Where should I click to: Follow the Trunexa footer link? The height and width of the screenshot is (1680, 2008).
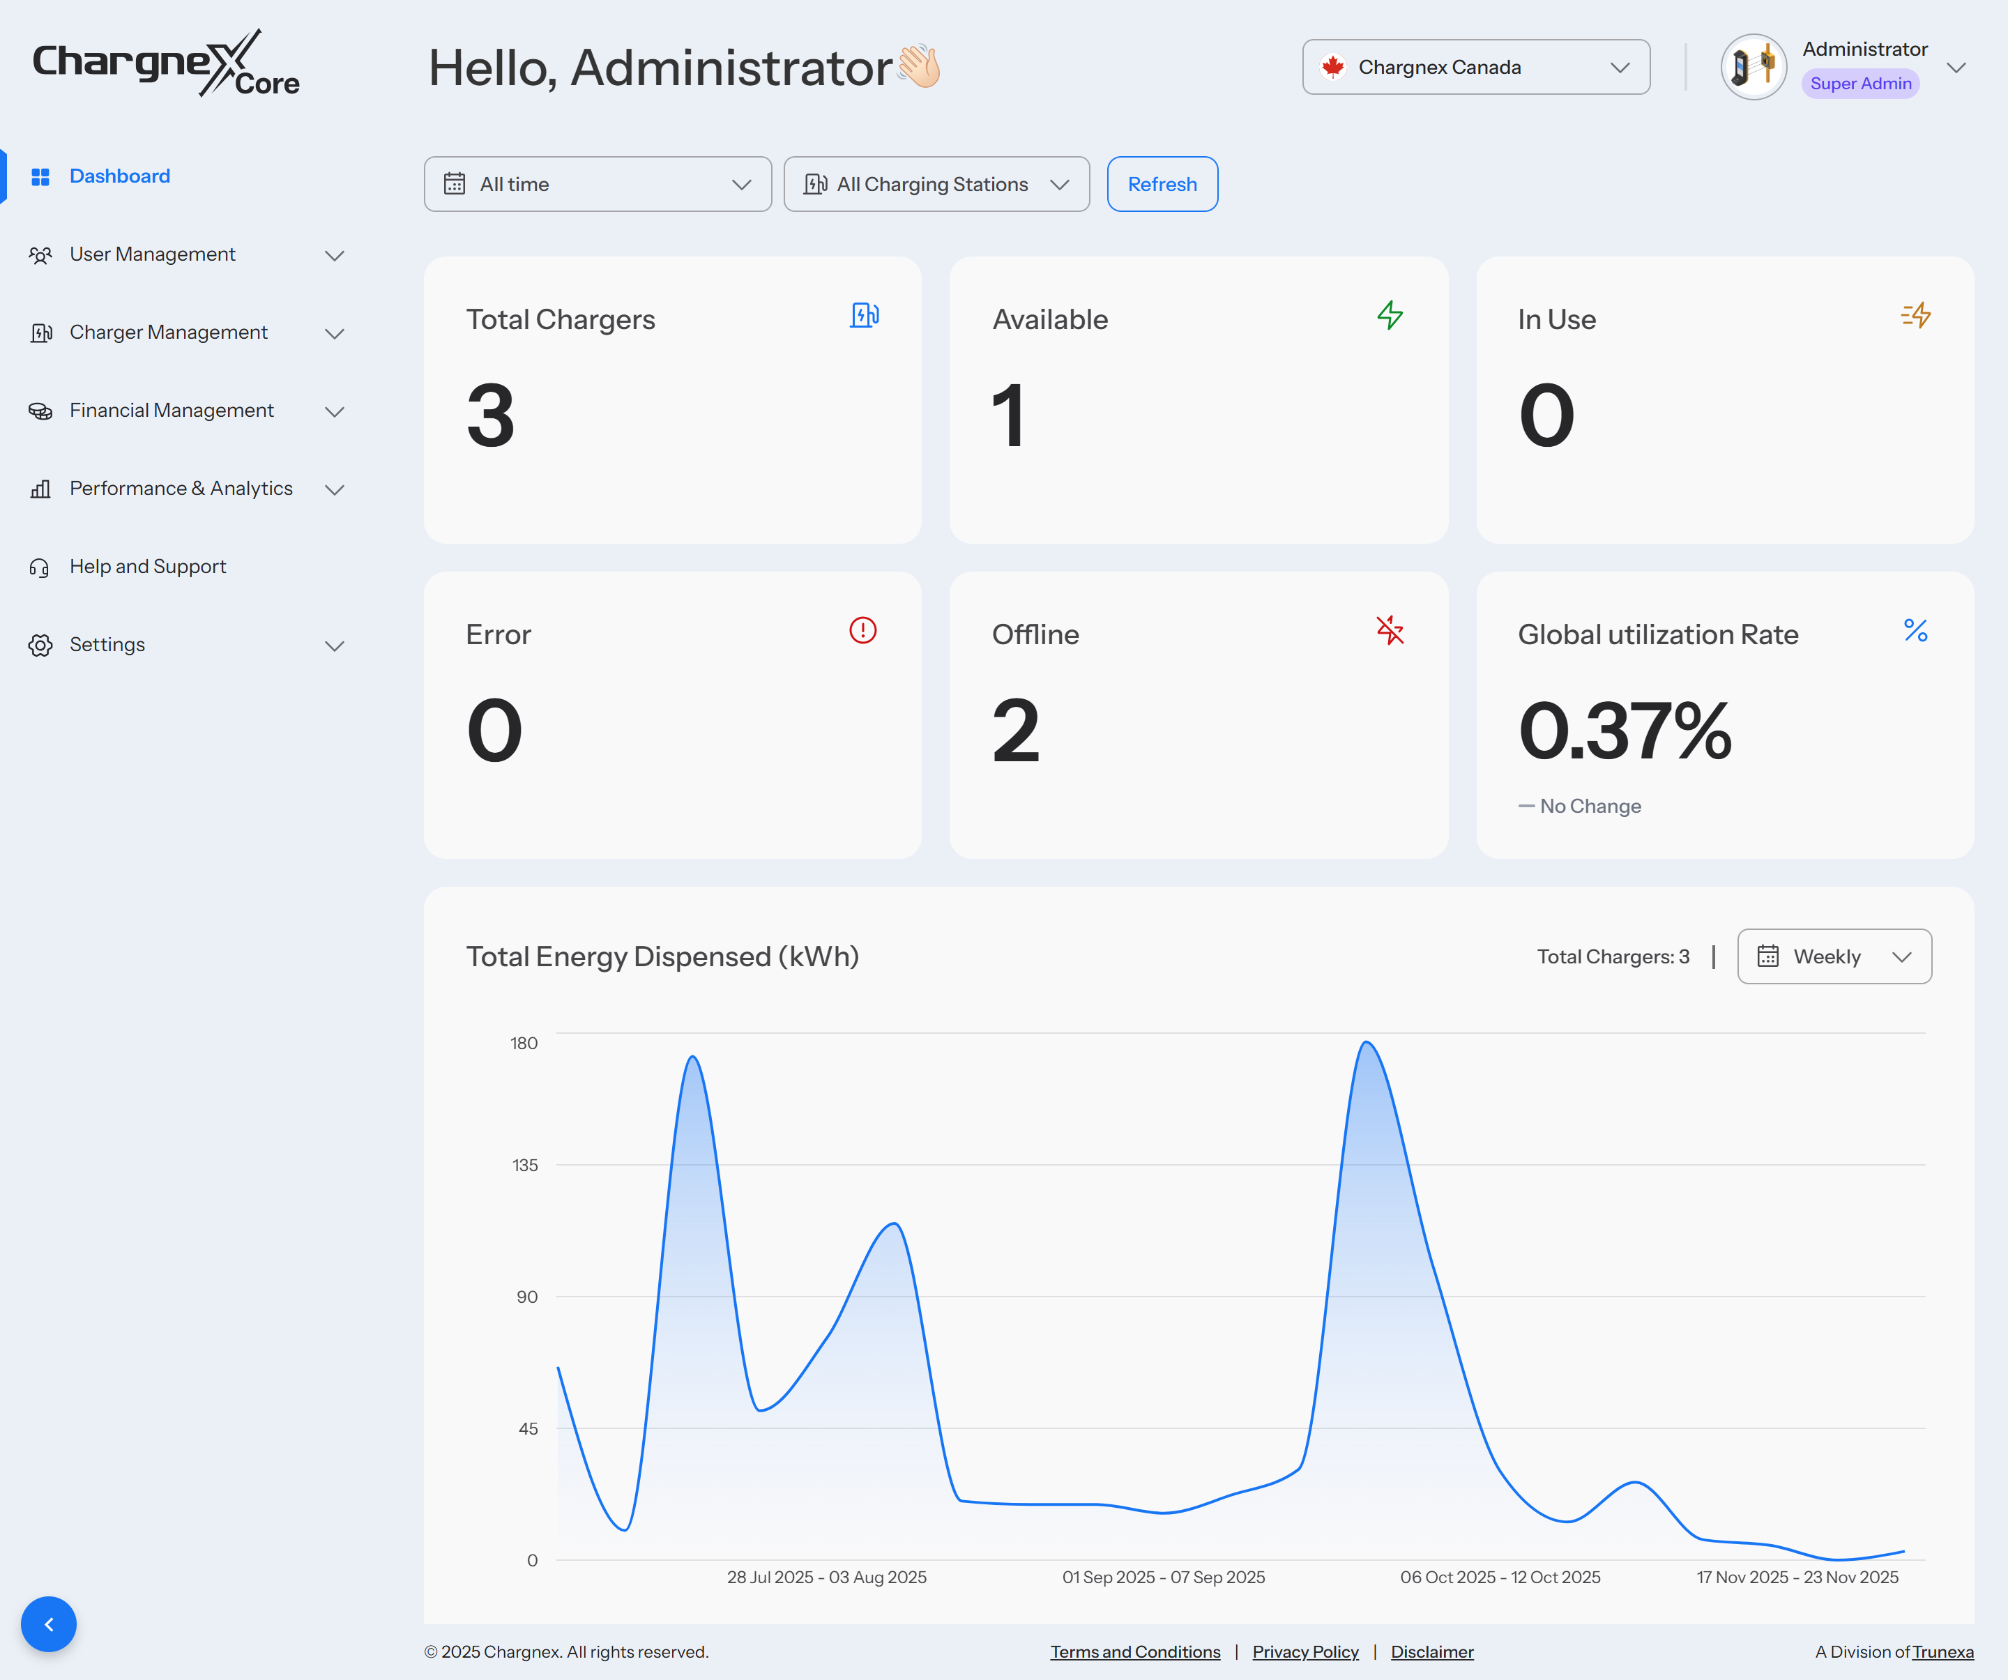(1942, 1651)
